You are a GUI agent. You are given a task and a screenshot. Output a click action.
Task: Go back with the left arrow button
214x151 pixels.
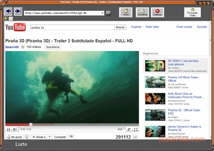click(x=8, y=11)
